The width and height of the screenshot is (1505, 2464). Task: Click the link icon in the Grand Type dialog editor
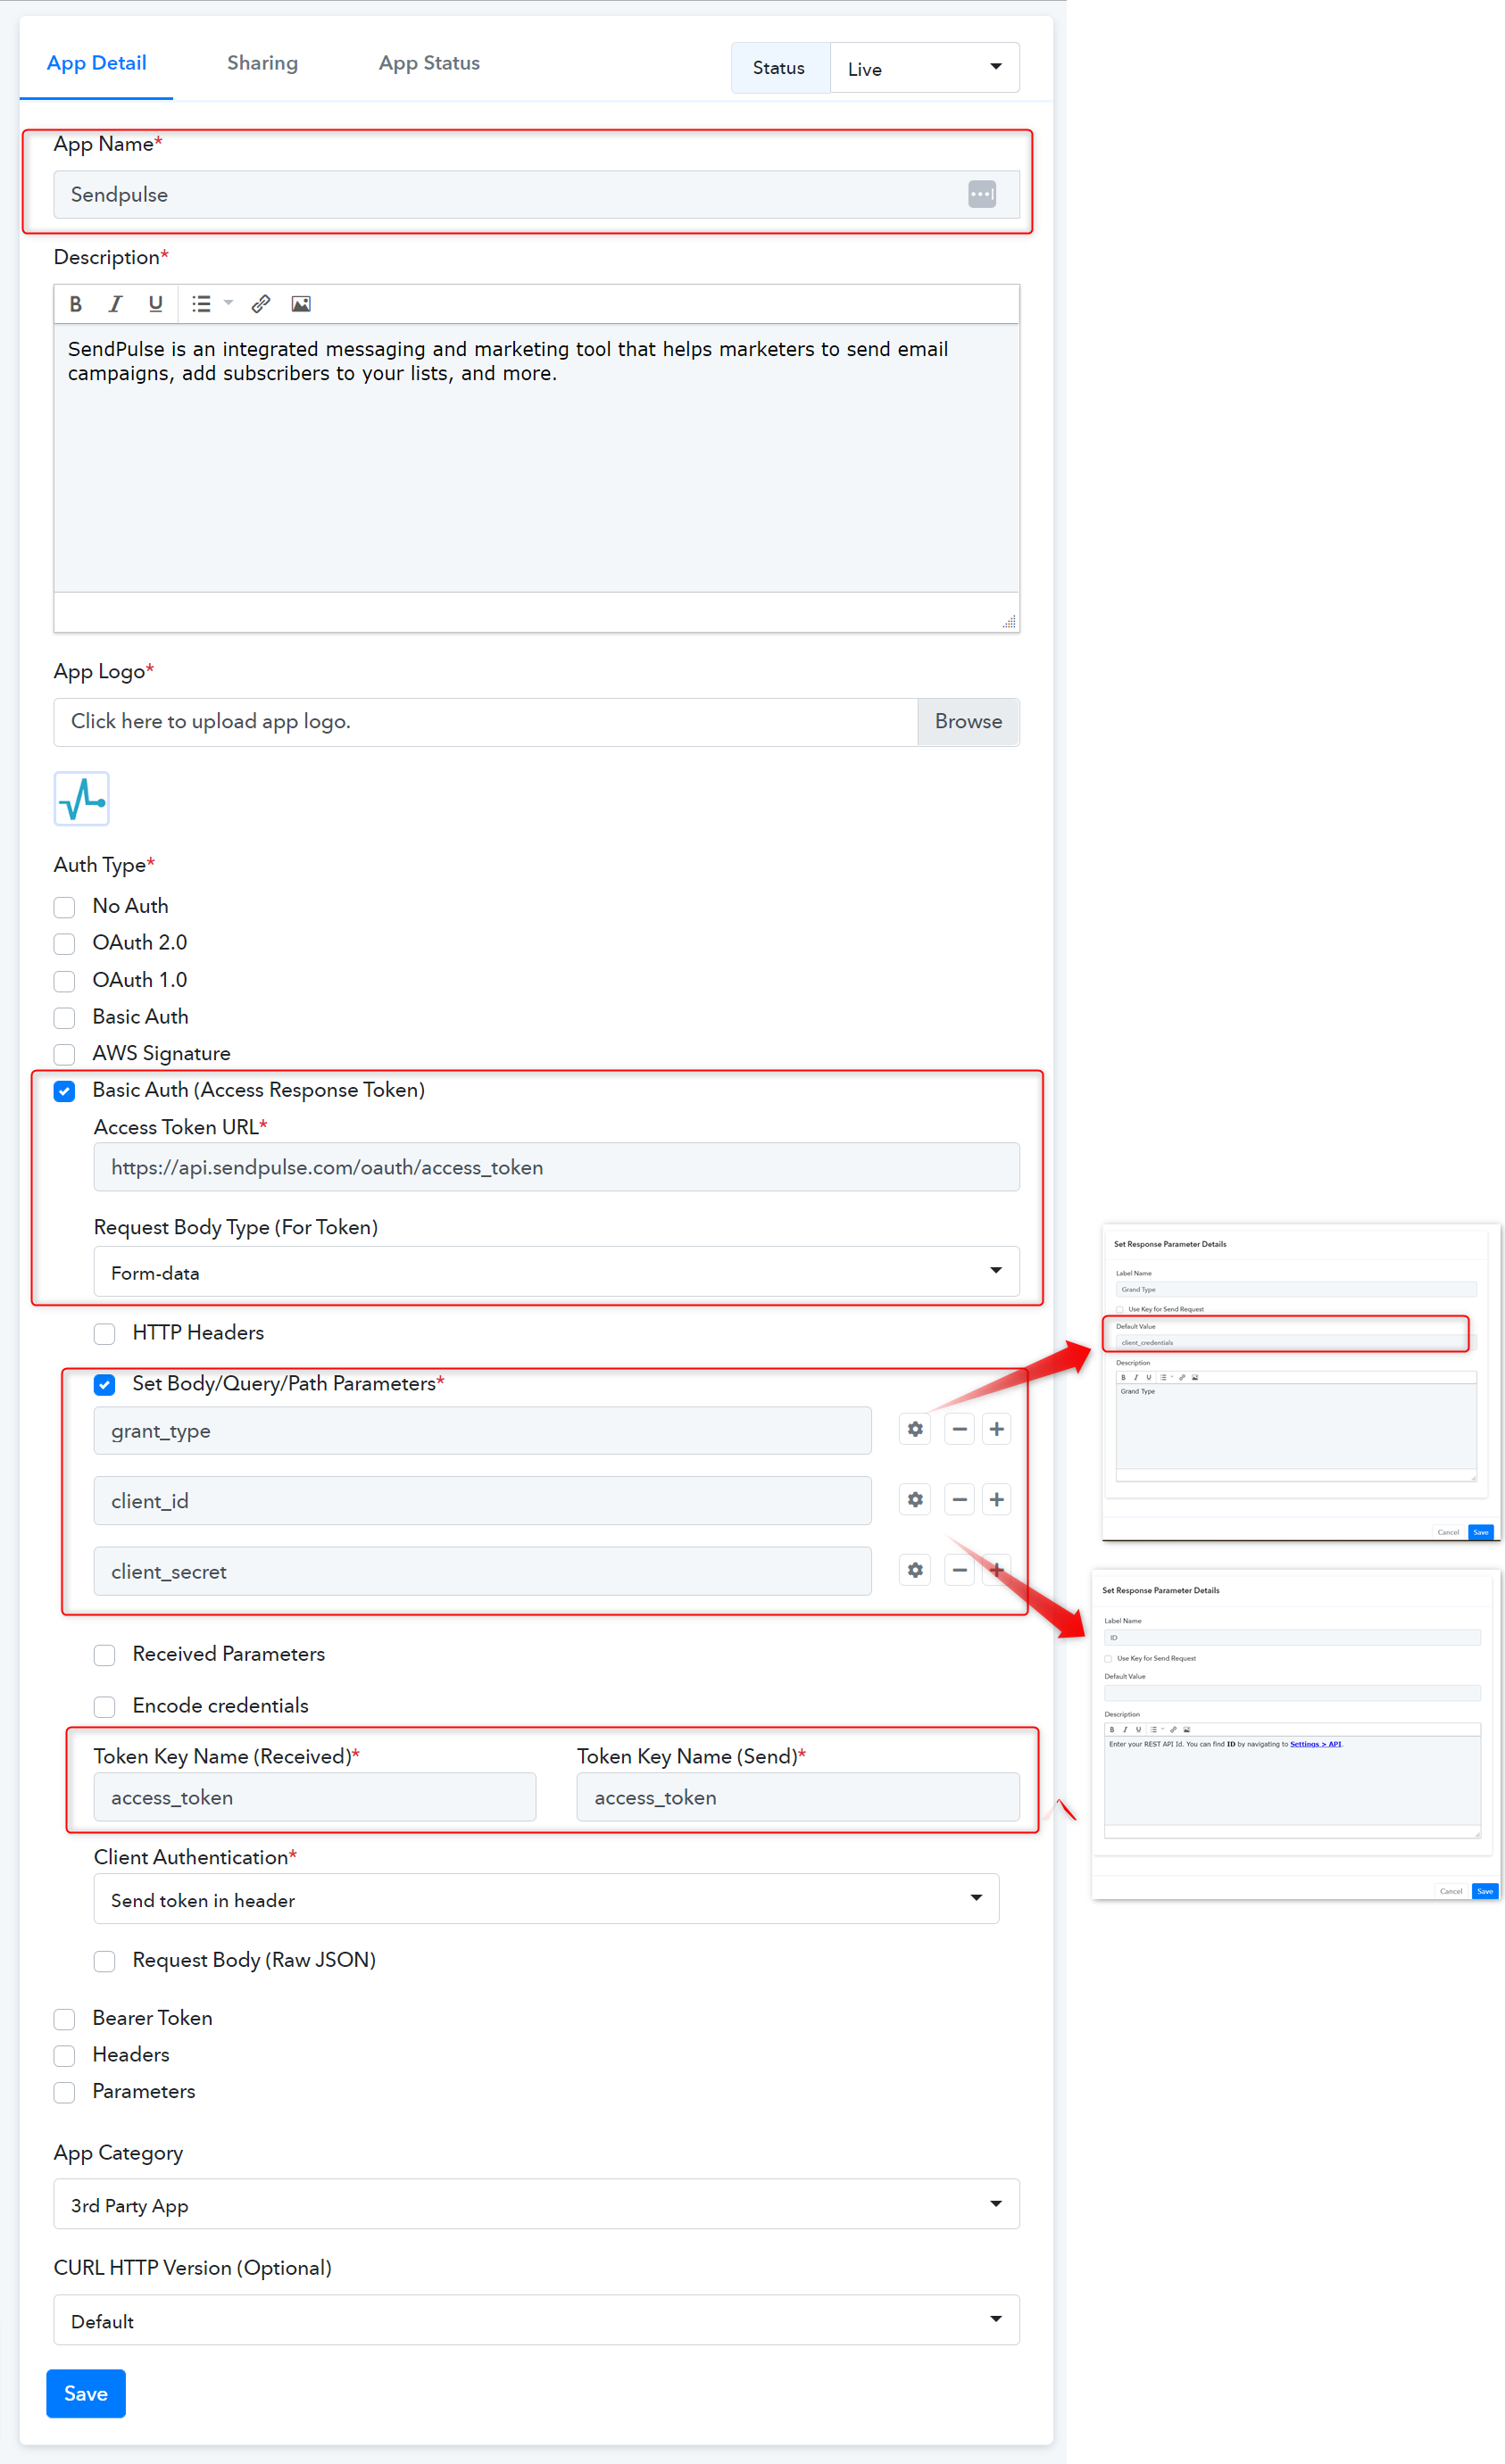pyautogui.click(x=1182, y=1377)
